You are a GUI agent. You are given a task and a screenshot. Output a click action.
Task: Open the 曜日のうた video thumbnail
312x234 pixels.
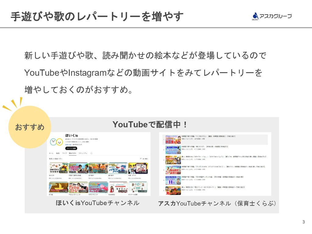[173, 149]
